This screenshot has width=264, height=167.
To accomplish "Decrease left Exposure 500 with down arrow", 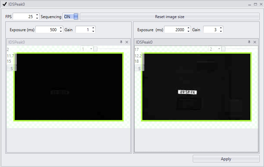I will coord(61,31).
